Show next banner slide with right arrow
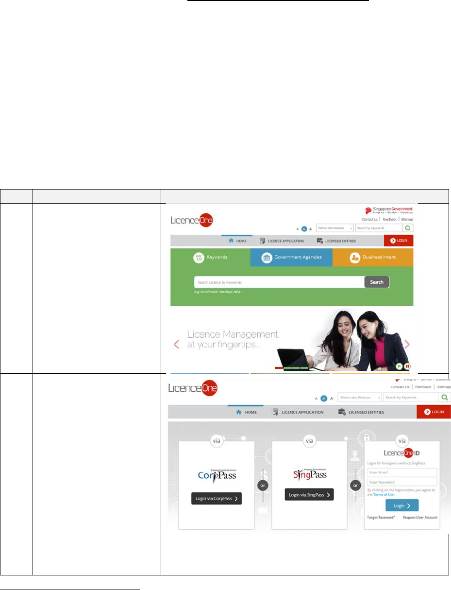The image size is (451, 590). pos(407,344)
